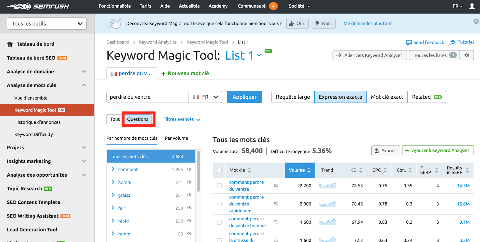Expand the comment keyword group
The width and height of the screenshot is (480, 242).
point(113,169)
